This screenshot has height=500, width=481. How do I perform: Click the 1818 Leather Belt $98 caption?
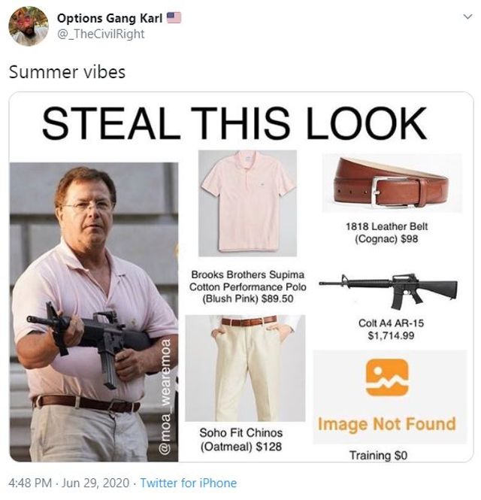point(386,232)
